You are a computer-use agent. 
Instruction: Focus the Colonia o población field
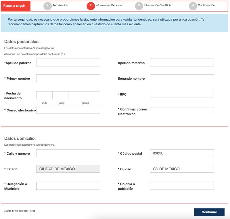pos(182,186)
